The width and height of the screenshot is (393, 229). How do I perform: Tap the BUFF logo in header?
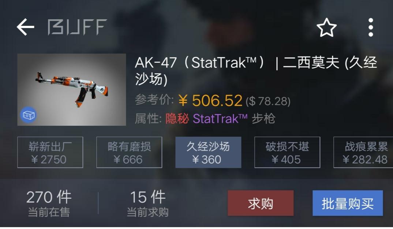point(77,27)
